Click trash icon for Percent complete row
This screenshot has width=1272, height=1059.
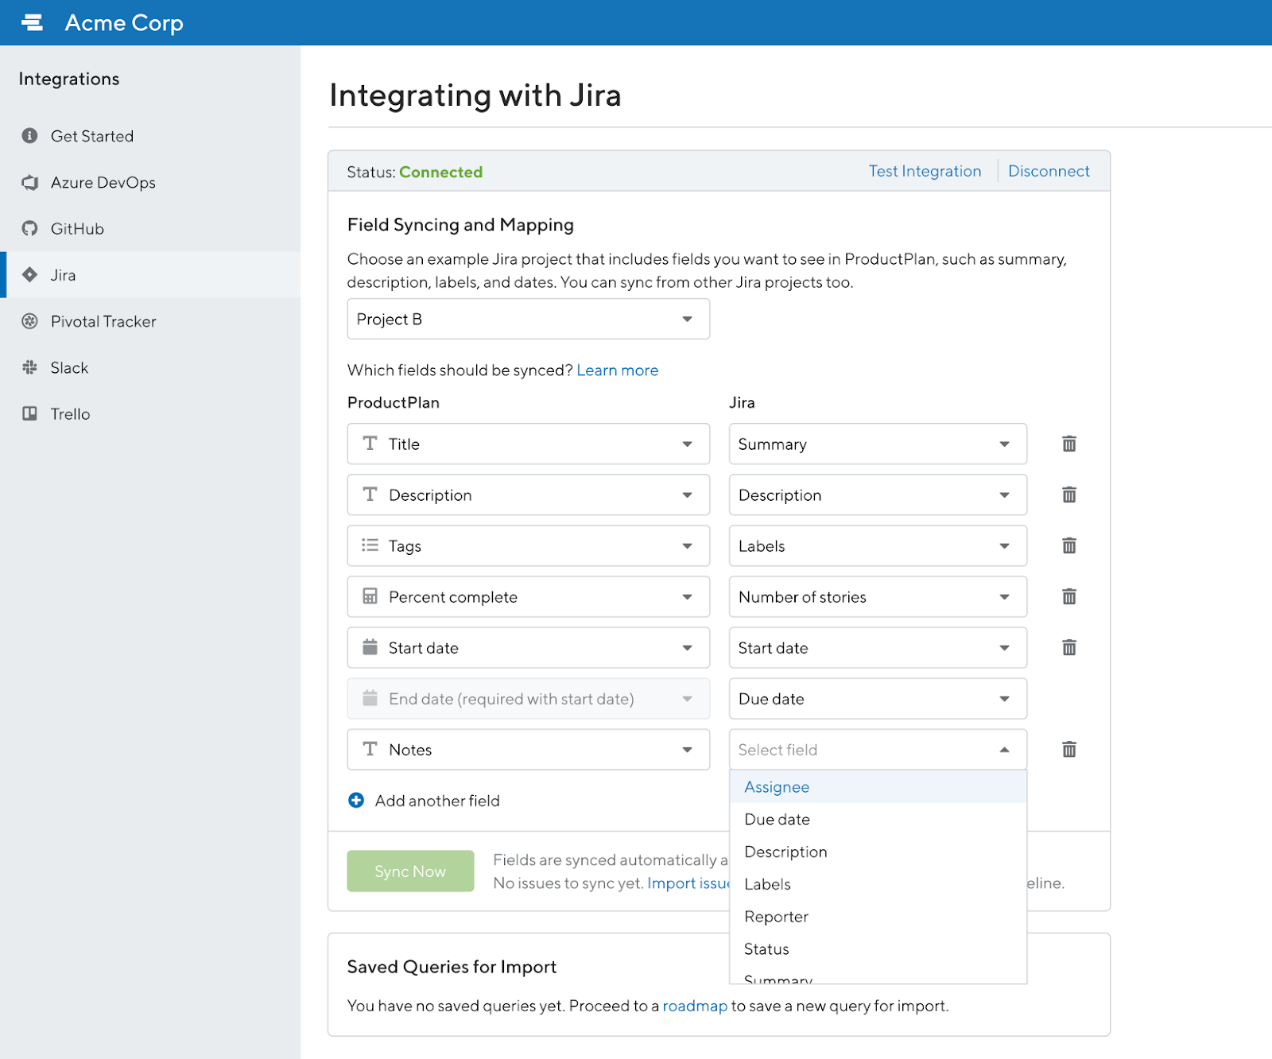(x=1068, y=597)
